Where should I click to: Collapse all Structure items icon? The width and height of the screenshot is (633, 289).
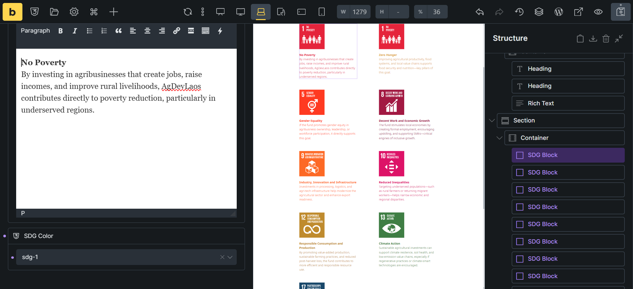point(619,39)
